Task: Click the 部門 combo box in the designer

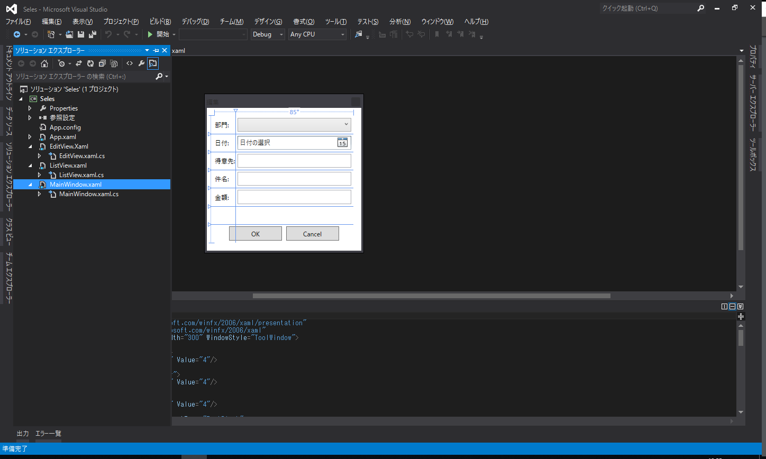Action: [x=294, y=124]
